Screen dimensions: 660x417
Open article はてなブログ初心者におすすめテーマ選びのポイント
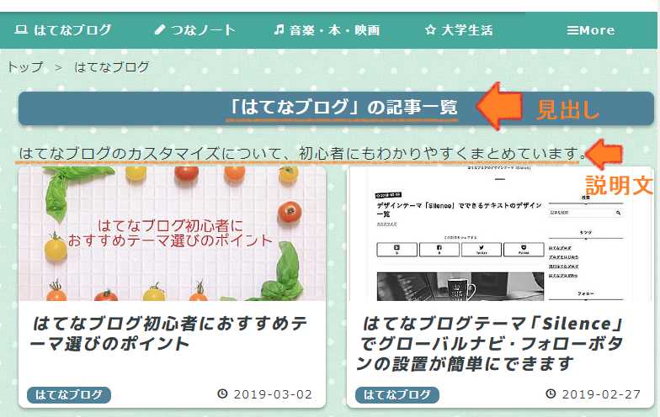pyautogui.click(x=169, y=334)
